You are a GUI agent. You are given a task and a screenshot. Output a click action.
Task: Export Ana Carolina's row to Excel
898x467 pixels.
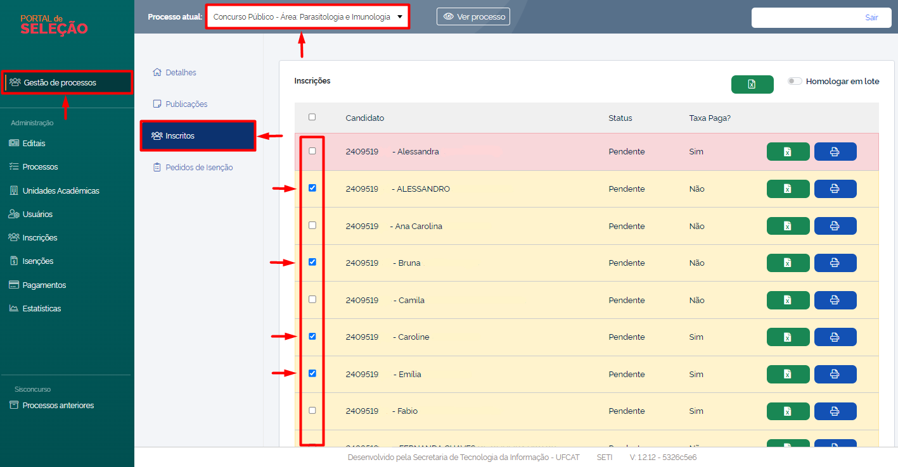pyautogui.click(x=788, y=226)
